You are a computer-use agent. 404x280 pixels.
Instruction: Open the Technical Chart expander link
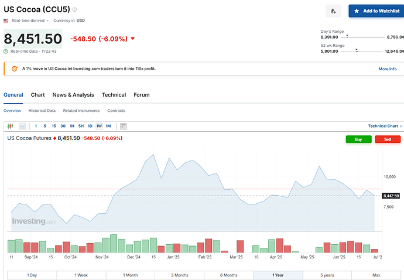pos(385,126)
